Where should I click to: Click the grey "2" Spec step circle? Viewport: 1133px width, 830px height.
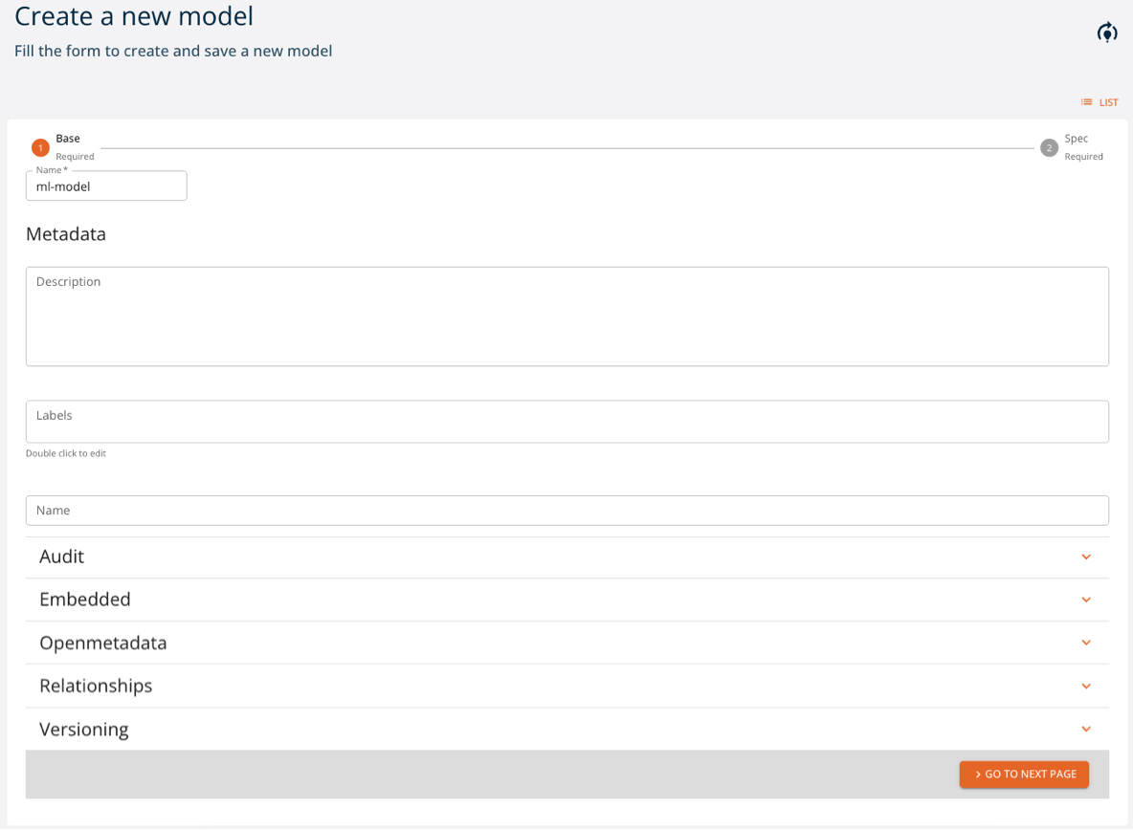coord(1049,147)
